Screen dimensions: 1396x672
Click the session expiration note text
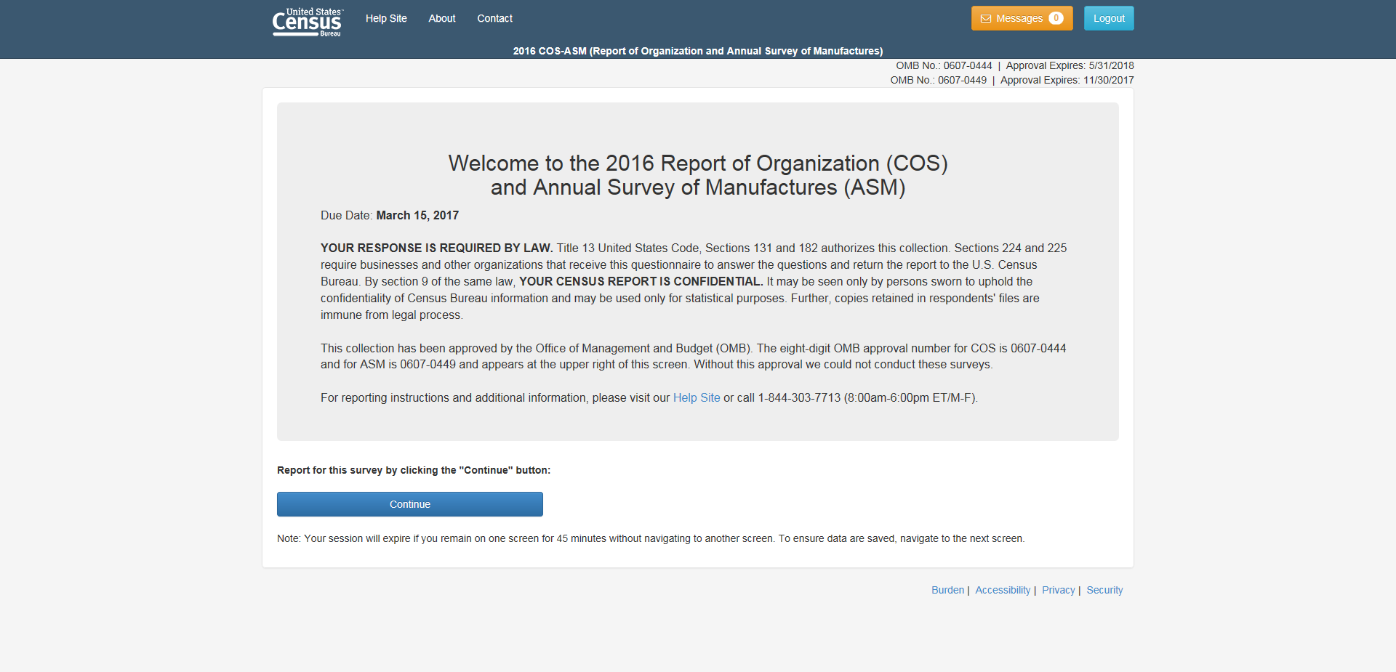650,539
